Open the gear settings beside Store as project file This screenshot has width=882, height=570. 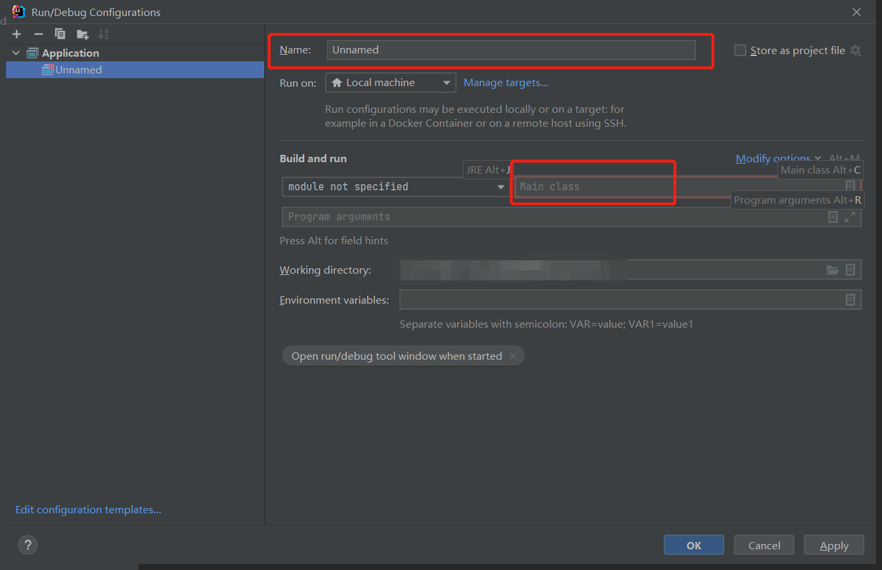[855, 51]
